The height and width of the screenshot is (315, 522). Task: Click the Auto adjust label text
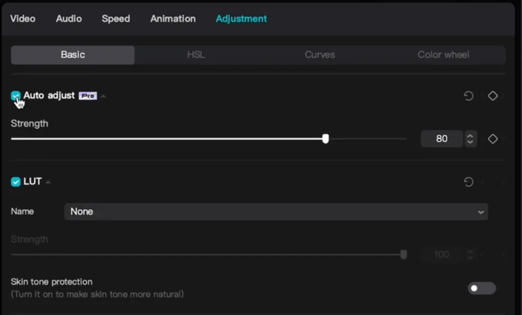click(x=49, y=95)
